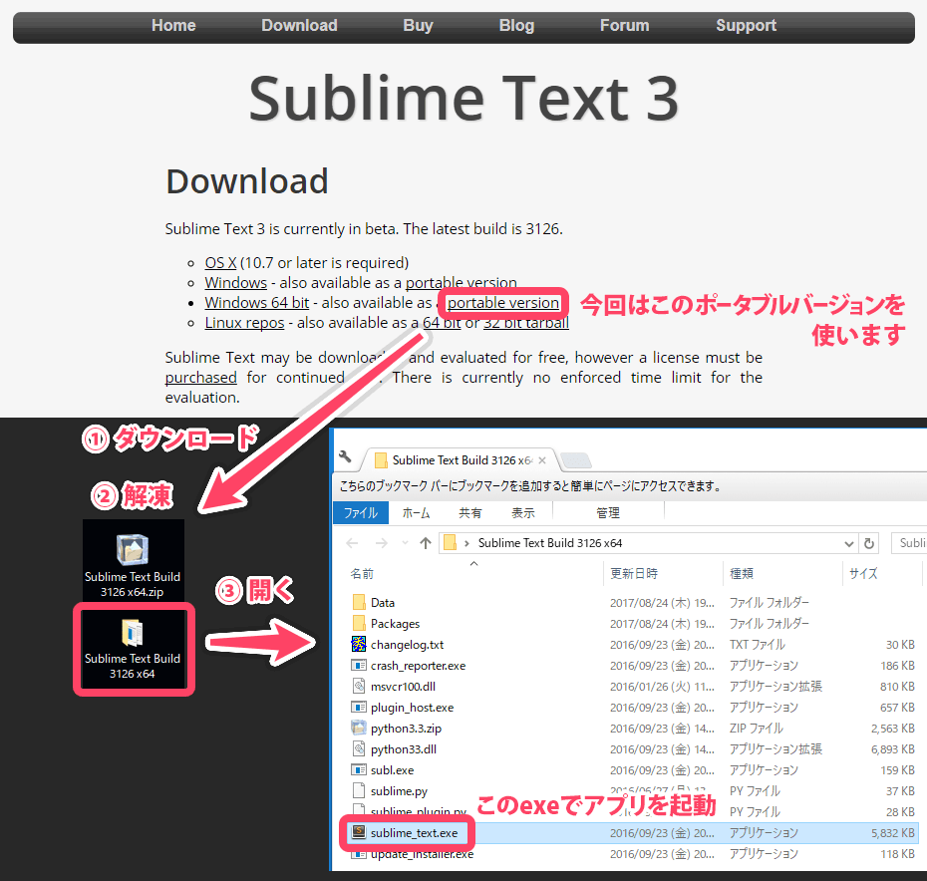This screenshot has height=881, width=927.
Task: Select the subl.exe icon
Action: pyautogui.click(x=359, y=769)
